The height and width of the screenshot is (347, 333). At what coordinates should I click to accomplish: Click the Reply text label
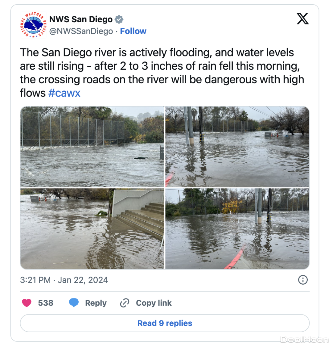(96, 303)
